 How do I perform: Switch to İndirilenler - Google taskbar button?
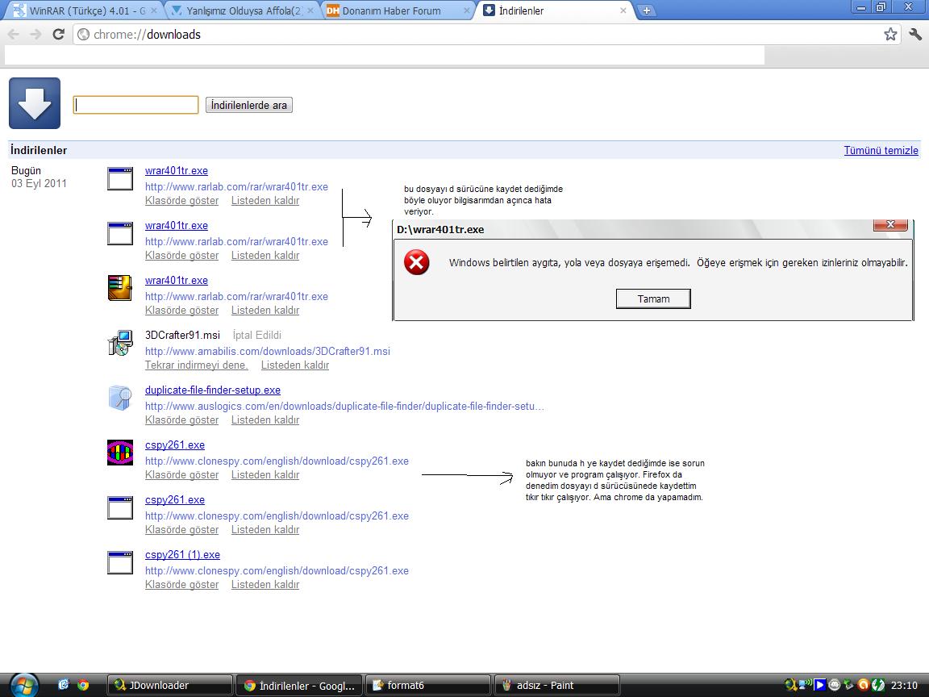[298, 685]
